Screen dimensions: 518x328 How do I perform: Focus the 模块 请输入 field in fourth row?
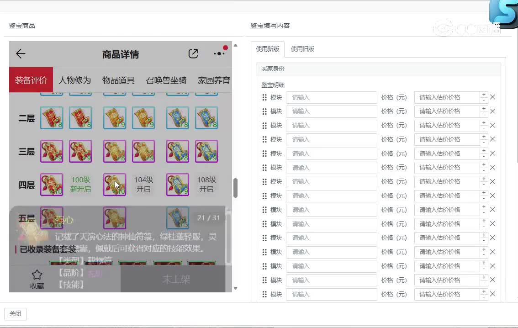tap(331, 139)
